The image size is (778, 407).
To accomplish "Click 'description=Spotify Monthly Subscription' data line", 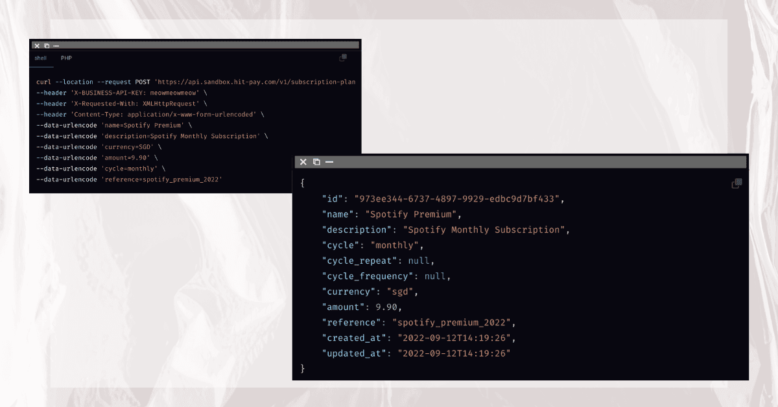I will point(152,136).
